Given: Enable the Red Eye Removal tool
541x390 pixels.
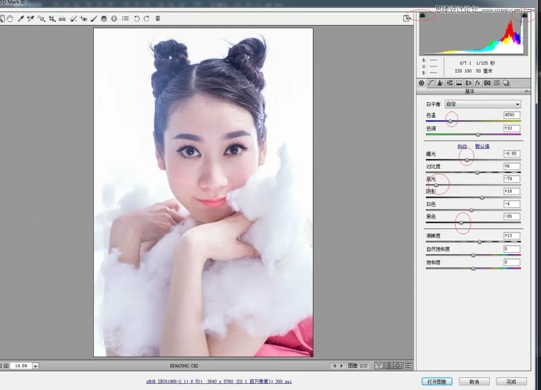Looking at the screenshot, I should point(84,18).
